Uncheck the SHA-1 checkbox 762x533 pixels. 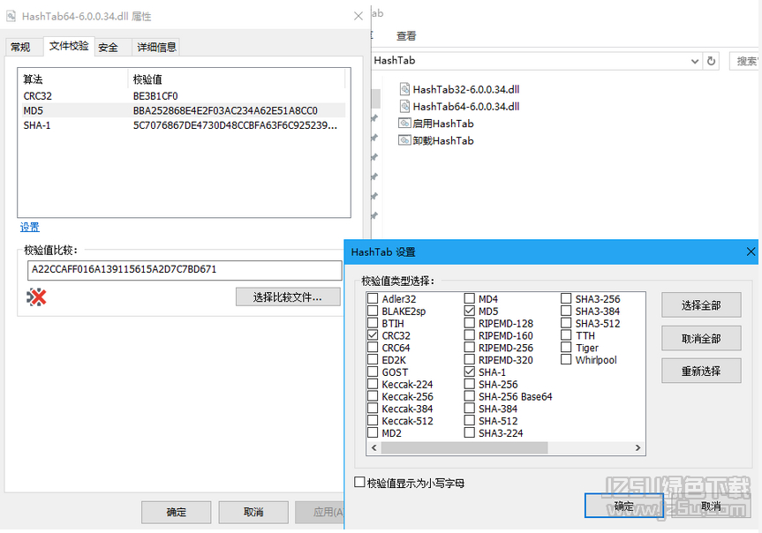tap(470, 372)
